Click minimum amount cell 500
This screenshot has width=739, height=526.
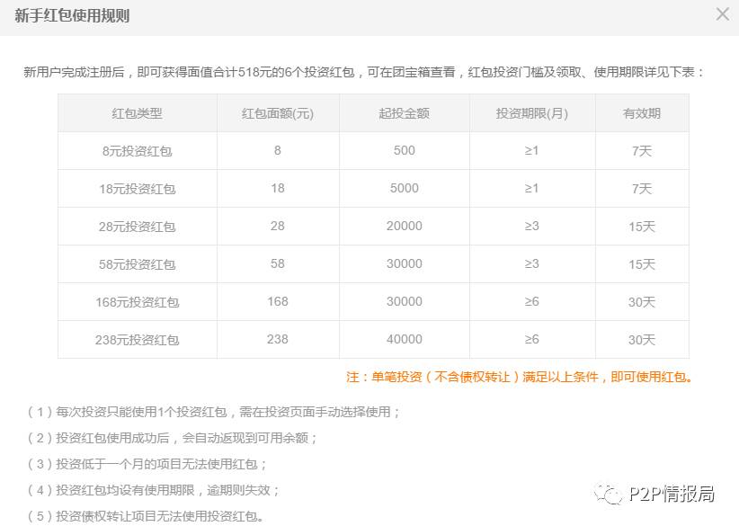point(405,150)
